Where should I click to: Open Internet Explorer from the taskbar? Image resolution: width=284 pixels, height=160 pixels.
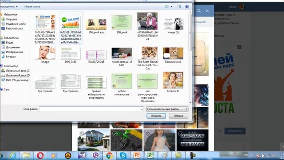click(x=13, y=156)
